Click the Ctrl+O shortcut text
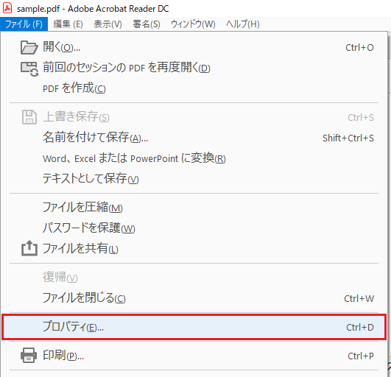The image size is (391, 377). (359, 47)
